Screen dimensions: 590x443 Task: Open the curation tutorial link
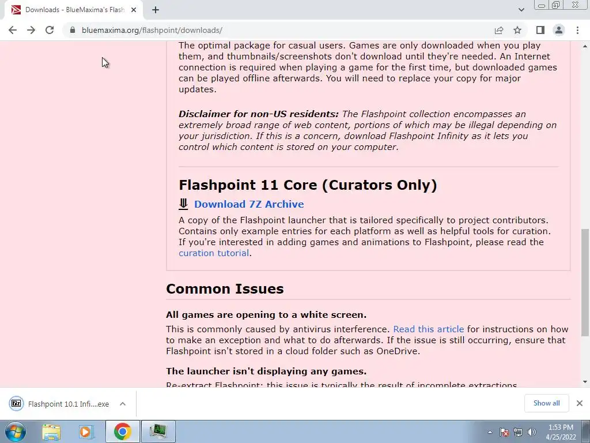point(214,253)
